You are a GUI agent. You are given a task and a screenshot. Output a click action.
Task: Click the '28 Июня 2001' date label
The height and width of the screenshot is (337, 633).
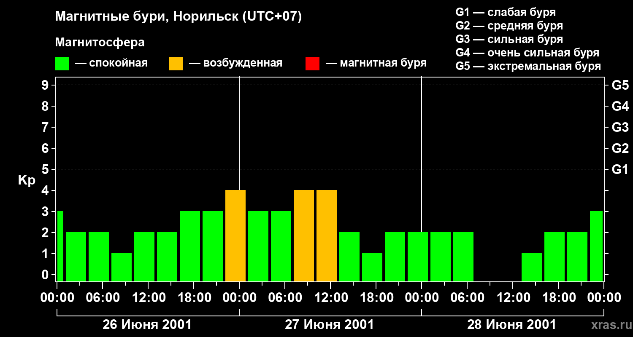(512, 325)
